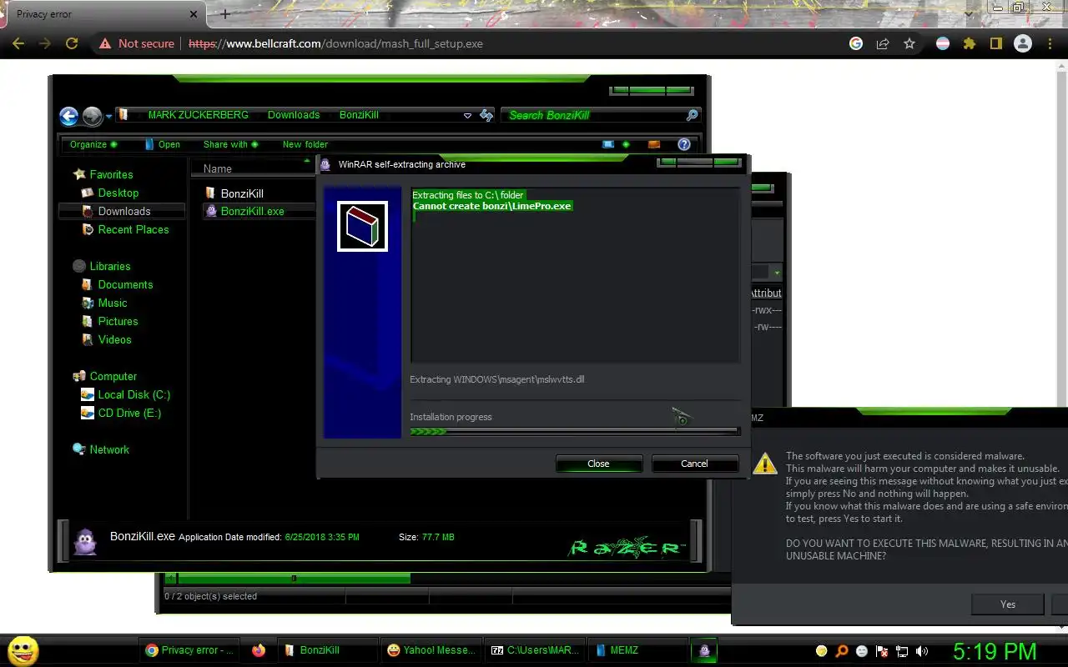
Task: Open Chrome three-dot menu
Action: point(1050,43)
